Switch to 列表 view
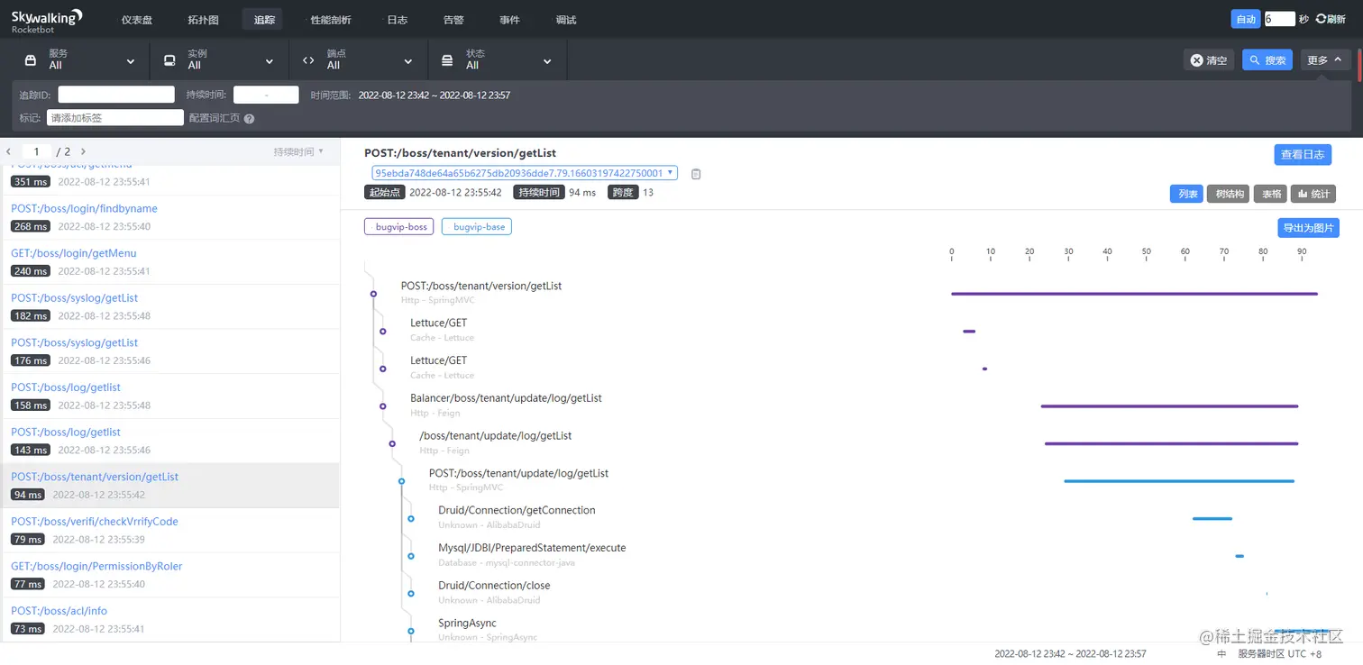This screenshot has height=665, width=1363. tap(1186, 194)
